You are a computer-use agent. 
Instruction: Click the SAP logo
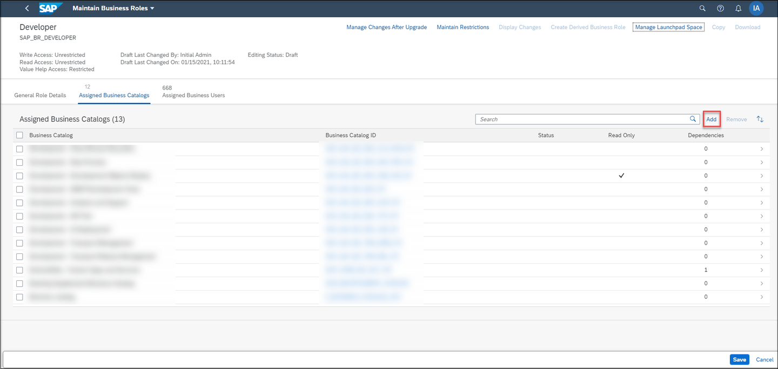pos(51,8)
